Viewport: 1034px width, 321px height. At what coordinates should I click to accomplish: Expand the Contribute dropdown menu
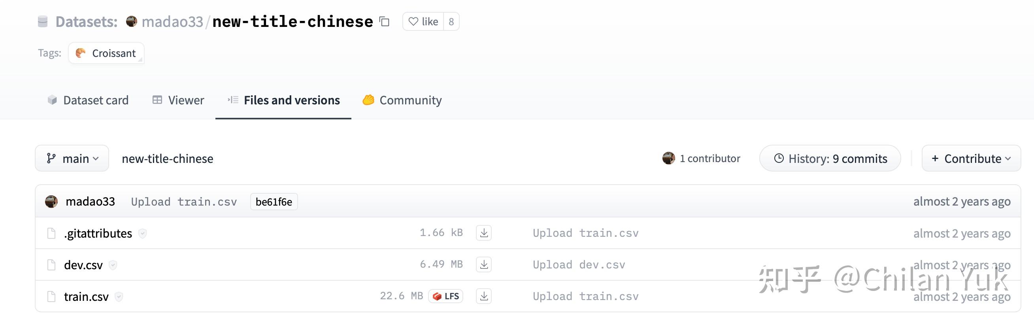[x=971, y=159]
